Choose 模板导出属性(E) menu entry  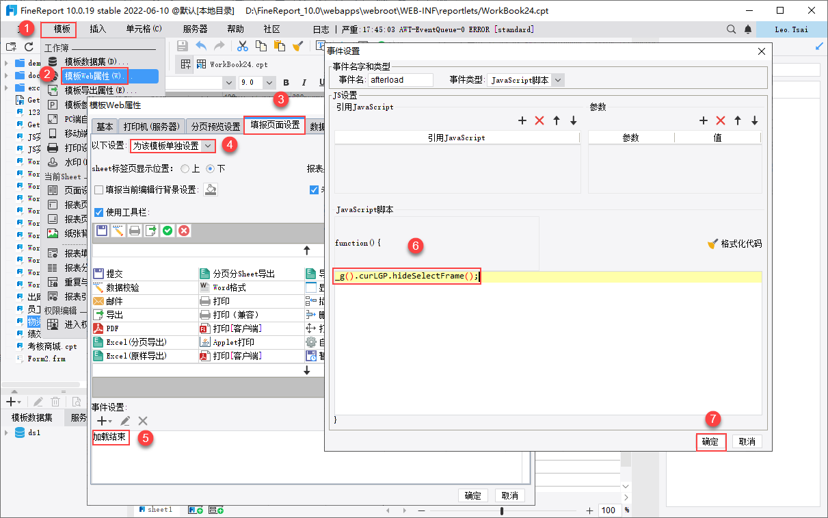100,90
